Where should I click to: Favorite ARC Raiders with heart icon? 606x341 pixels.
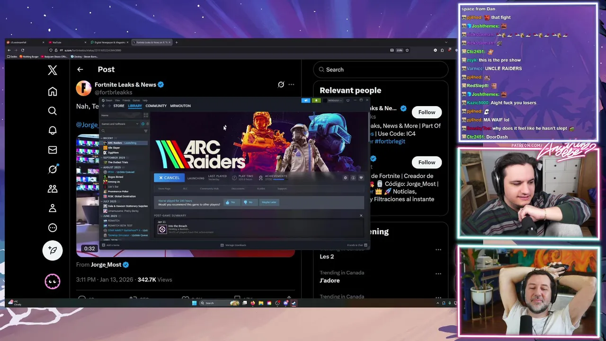pyautogui.click(x=361, y=178)
